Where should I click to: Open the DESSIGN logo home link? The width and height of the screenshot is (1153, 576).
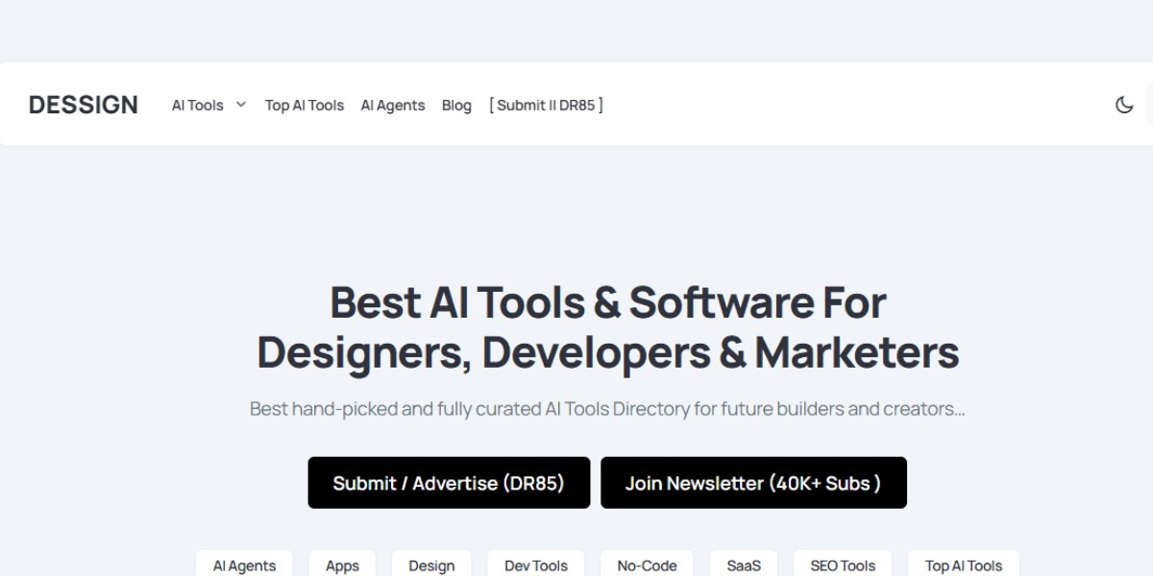(x=84, y=105)
